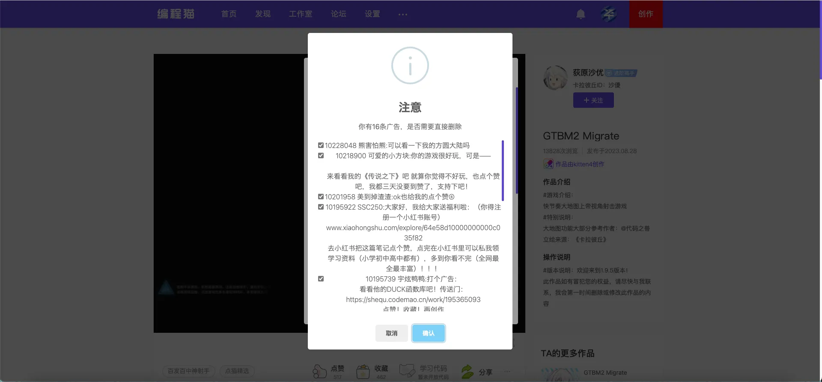Open the user avatar menu
822x382 pixels.
pyautogui.click(x=608, y=14)
